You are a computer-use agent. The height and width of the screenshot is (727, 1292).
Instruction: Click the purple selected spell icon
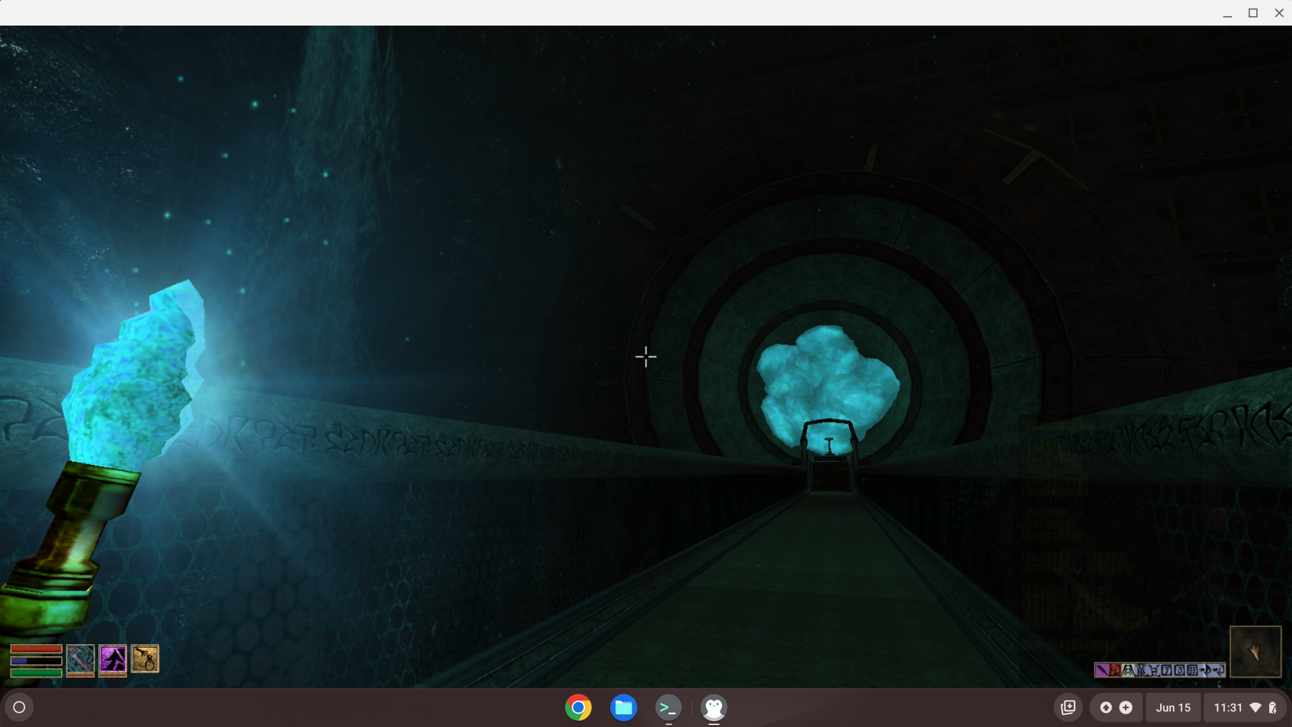[112, 658]
